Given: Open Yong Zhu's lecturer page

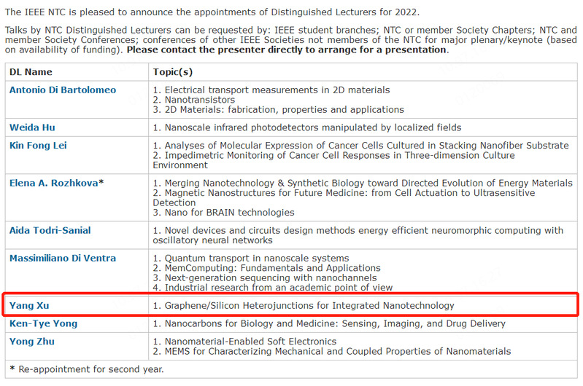Looking at the screenshot, I should coord(31,341).
